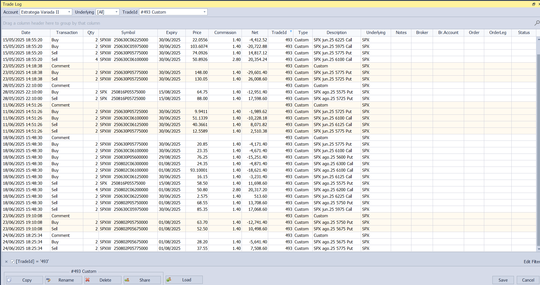Image resolution: width=540 pixels, height=285 pixels.
Task: Open the Edit Filter link
Action: click(532, 261)
